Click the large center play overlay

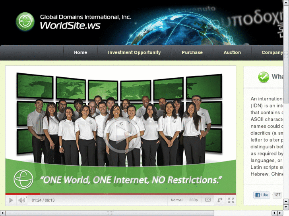click(x=122, y=135)
